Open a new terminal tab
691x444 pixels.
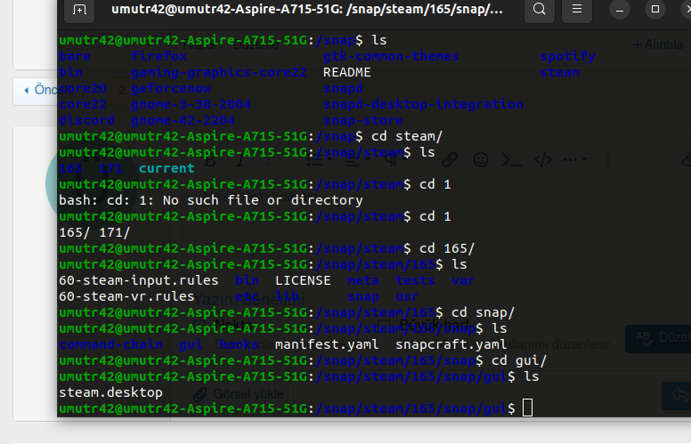(79, 9)
